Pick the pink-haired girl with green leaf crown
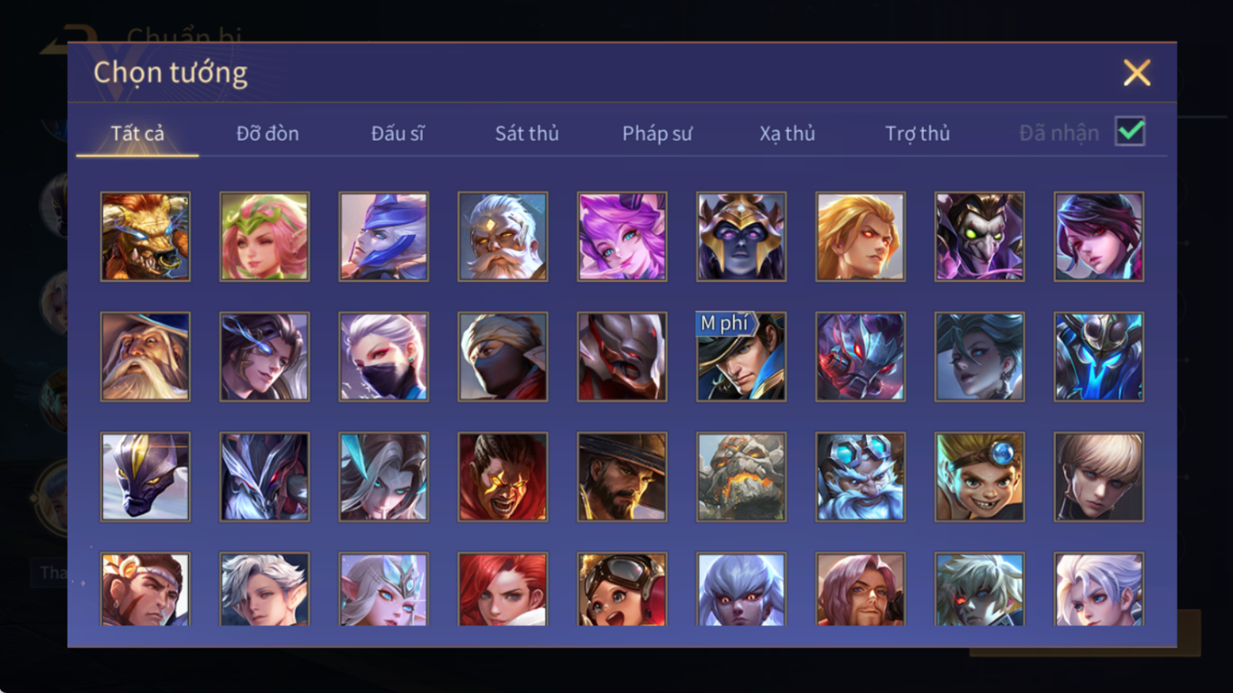Viewport: 1233px width, 693px height. coord(264,237)
